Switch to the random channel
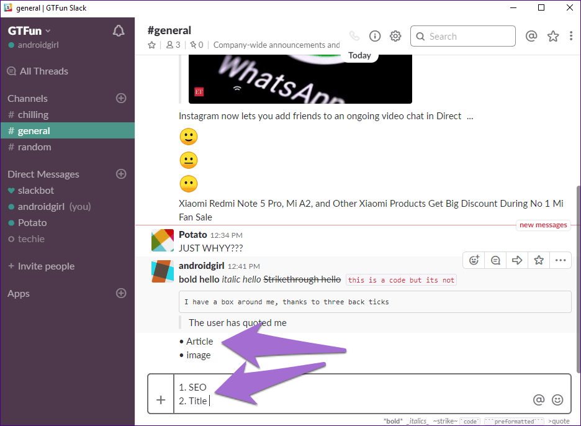581x426 pixels. pos(68,147)
